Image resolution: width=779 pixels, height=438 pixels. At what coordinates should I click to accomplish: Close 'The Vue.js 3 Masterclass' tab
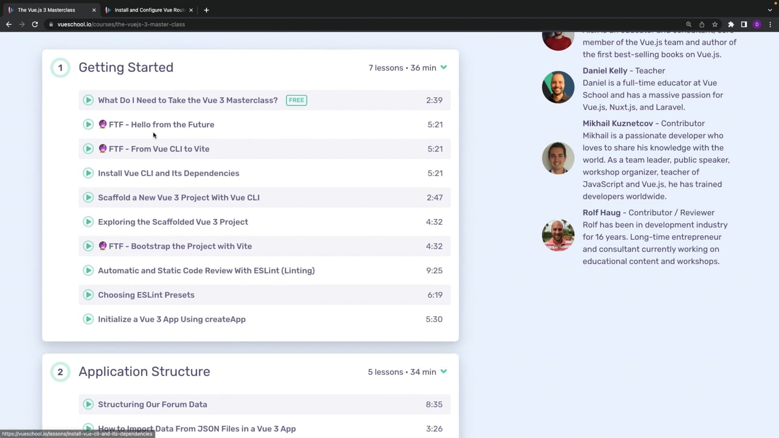[94, 10]
